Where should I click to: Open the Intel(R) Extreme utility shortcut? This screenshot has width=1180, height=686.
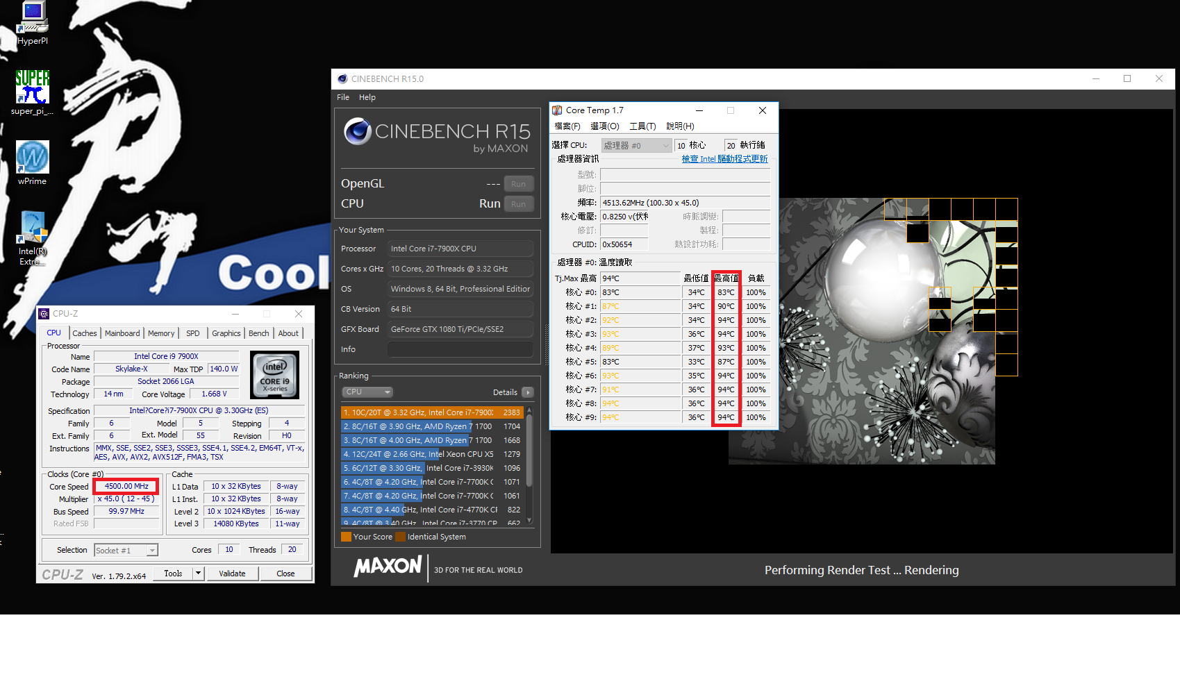(x=33, y=237)
